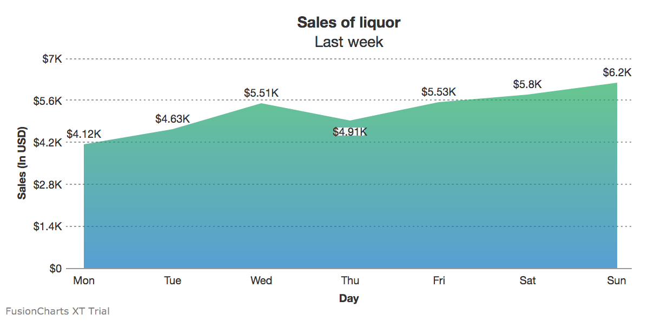Select the Wed label on x-axis

261,280
